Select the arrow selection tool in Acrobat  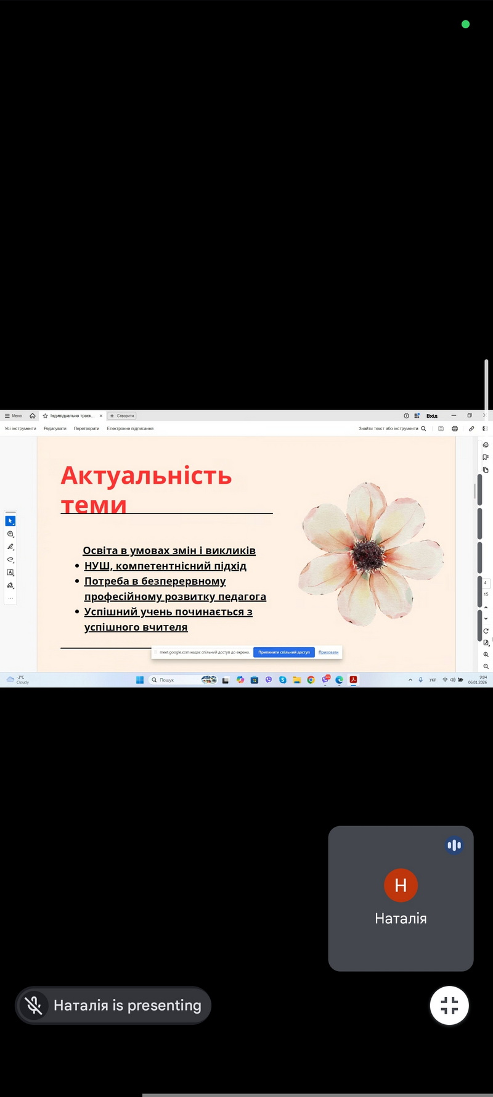tap(10, 521)
